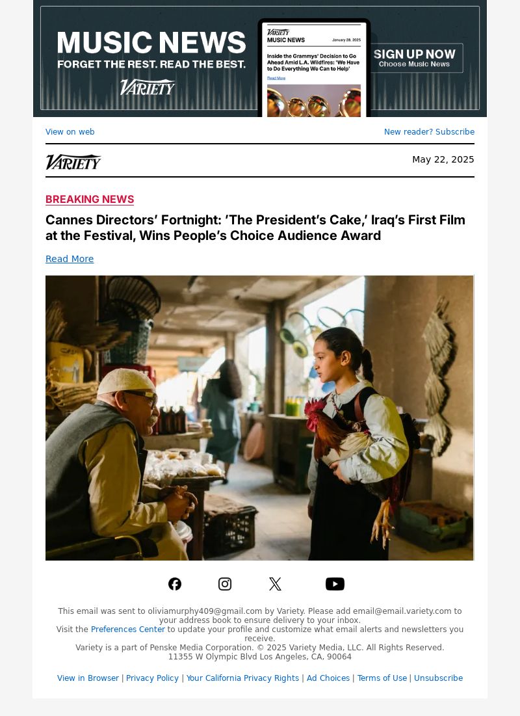The image size is (520, 716).
Task: Click New reader? Subscribe link
Action: click(429, 132)
